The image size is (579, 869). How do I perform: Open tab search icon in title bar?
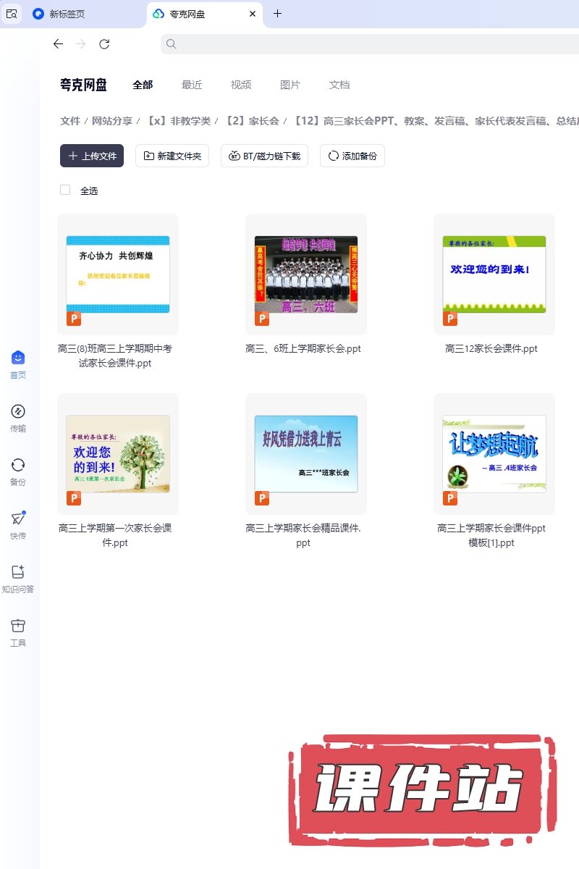[12, 14]
